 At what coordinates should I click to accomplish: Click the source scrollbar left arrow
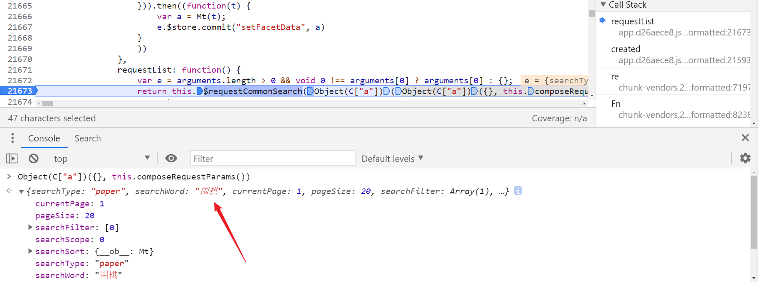(39, 103)
